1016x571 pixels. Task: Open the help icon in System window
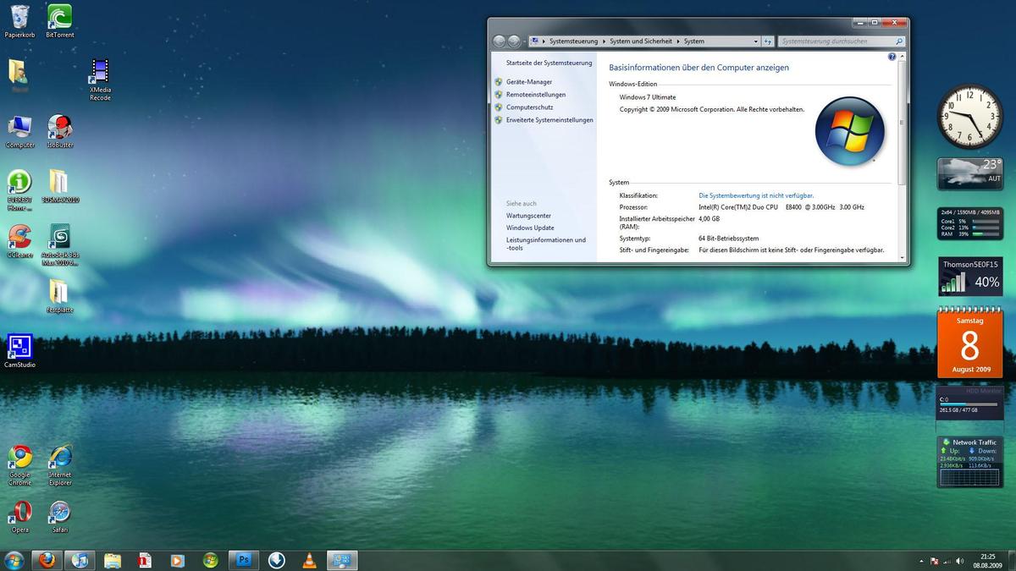892,57
